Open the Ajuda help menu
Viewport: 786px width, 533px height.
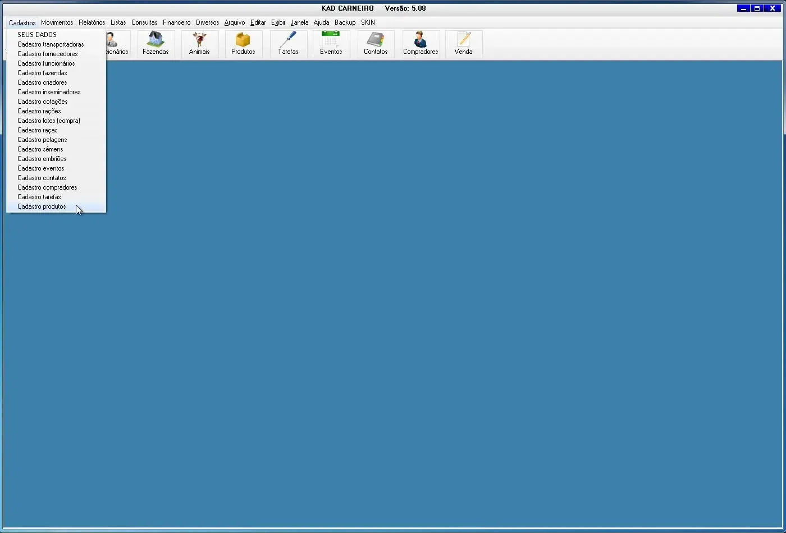pyautogui.click(x=321, y=22)
